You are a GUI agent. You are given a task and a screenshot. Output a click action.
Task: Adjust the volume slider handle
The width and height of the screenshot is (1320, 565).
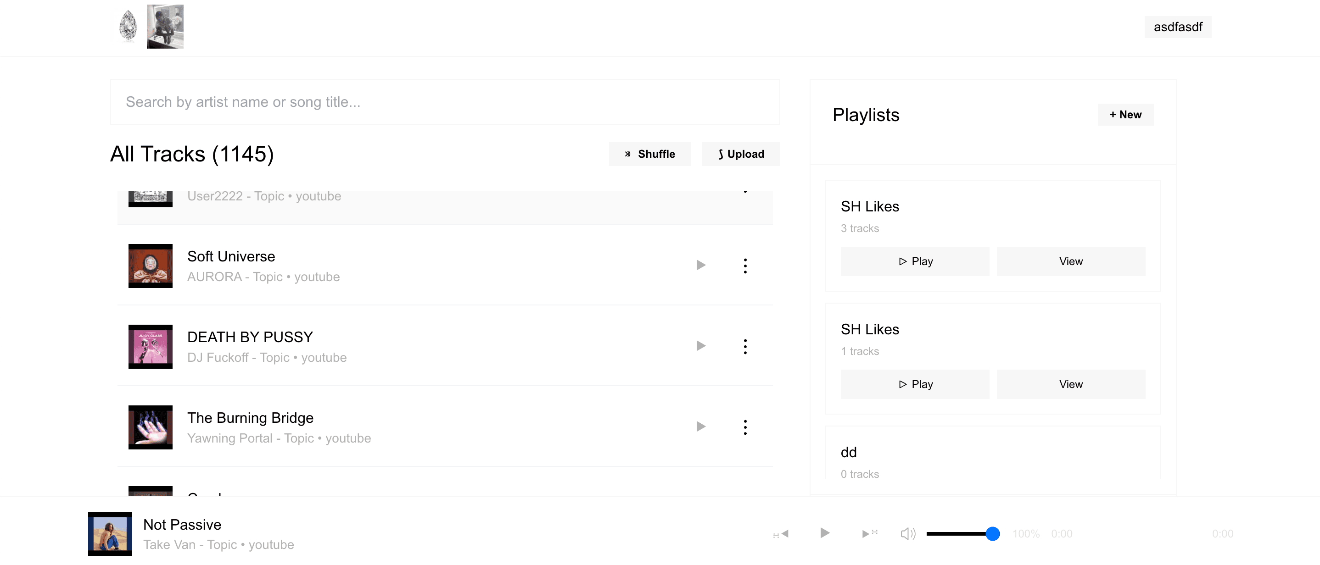click(x=993, y=534)
